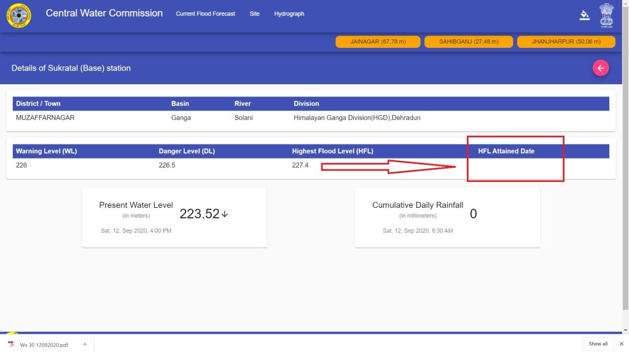Screen dimensions: 629x354
Task: Click the Central Water Commission logo
Action: [18, 15]
